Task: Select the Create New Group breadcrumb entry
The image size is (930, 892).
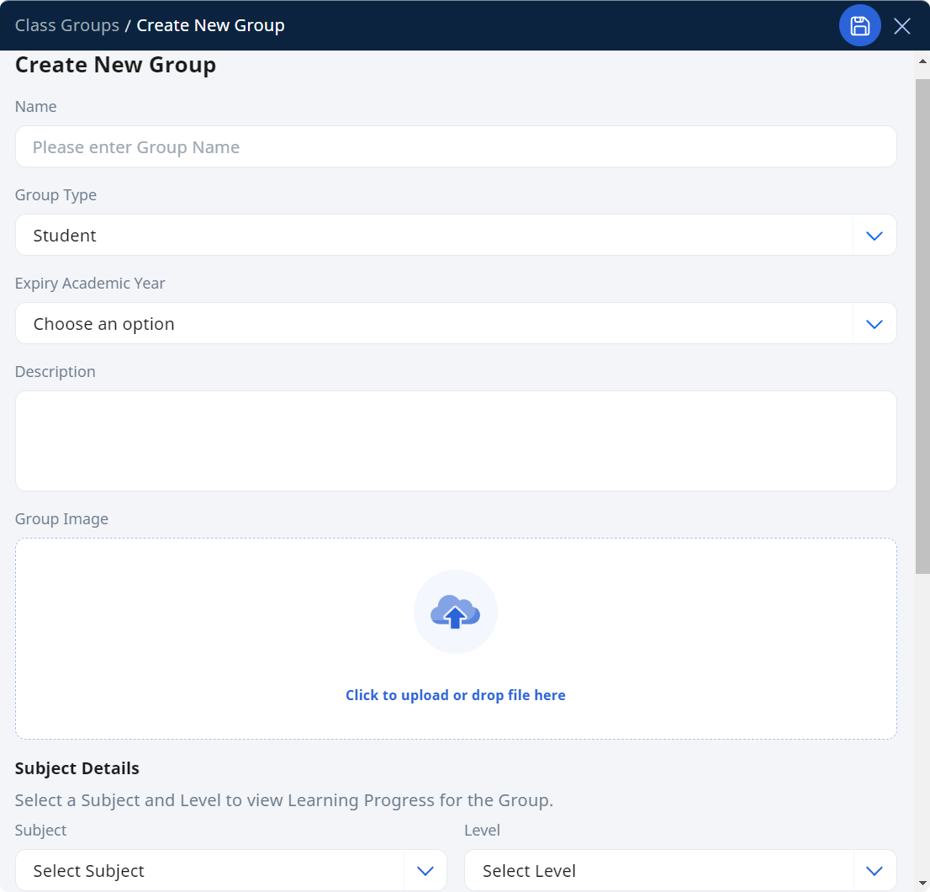Action: pyautogui.click(x=210, y=25)
